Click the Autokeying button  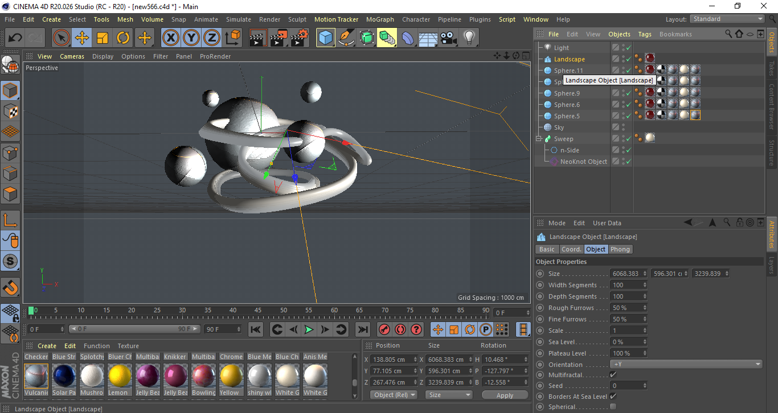tap(400, 329)
